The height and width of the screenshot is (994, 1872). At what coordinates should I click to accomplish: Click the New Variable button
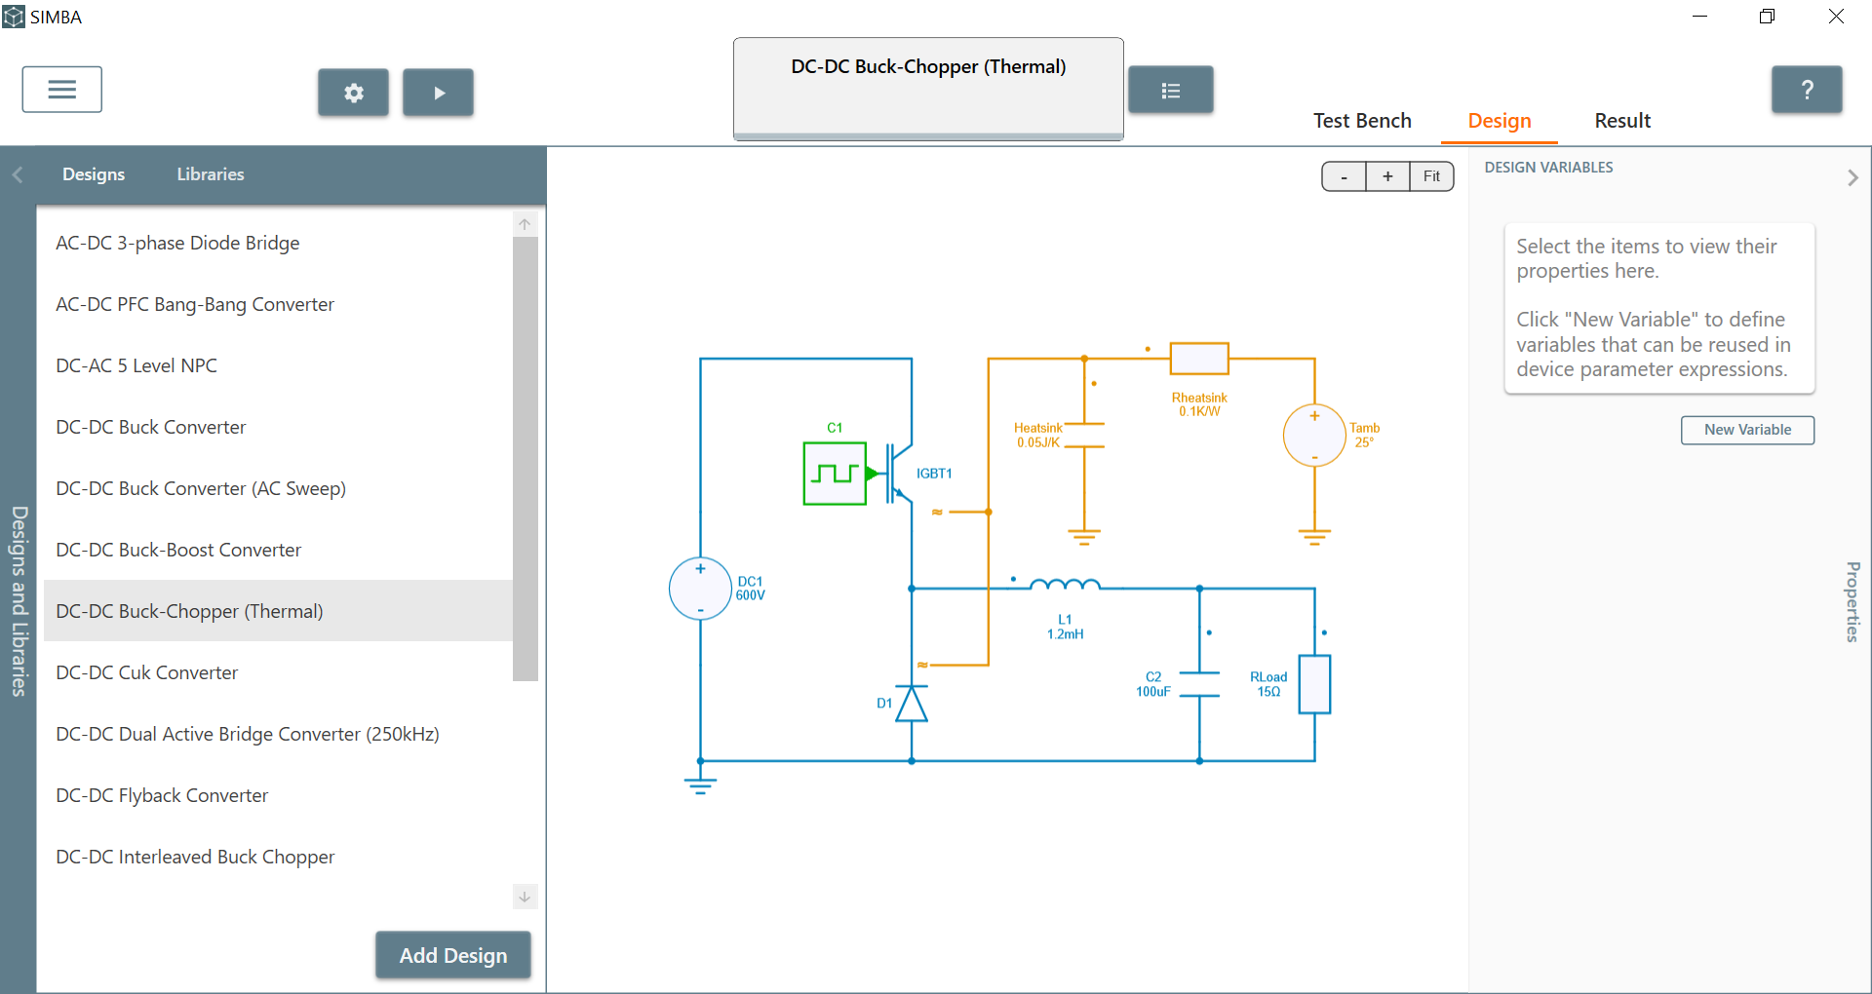(1746, 430)
